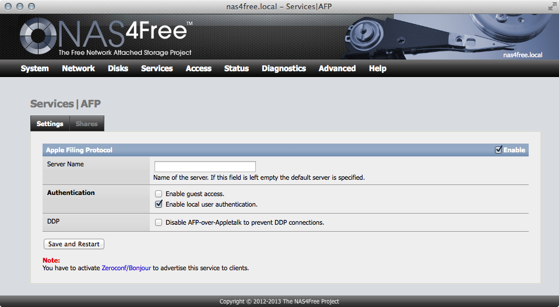
Task: Toggle the Apple Filing Protocol Enable checkbox
Action: pos(498,149)
